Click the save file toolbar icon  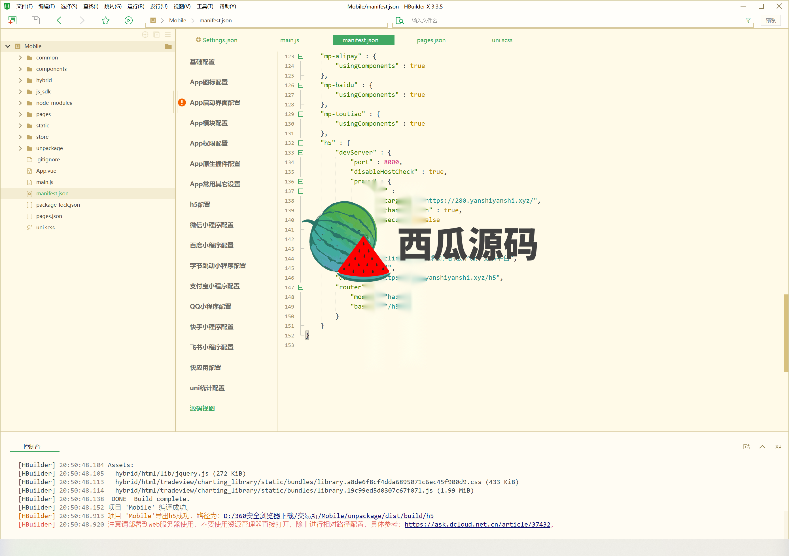click(x=35, y=21)
